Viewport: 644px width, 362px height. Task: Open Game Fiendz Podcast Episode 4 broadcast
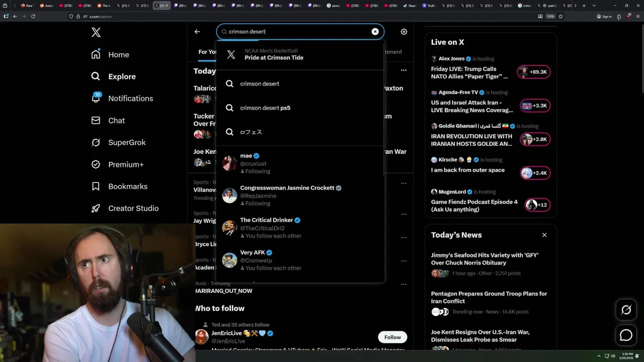(474, 206)
